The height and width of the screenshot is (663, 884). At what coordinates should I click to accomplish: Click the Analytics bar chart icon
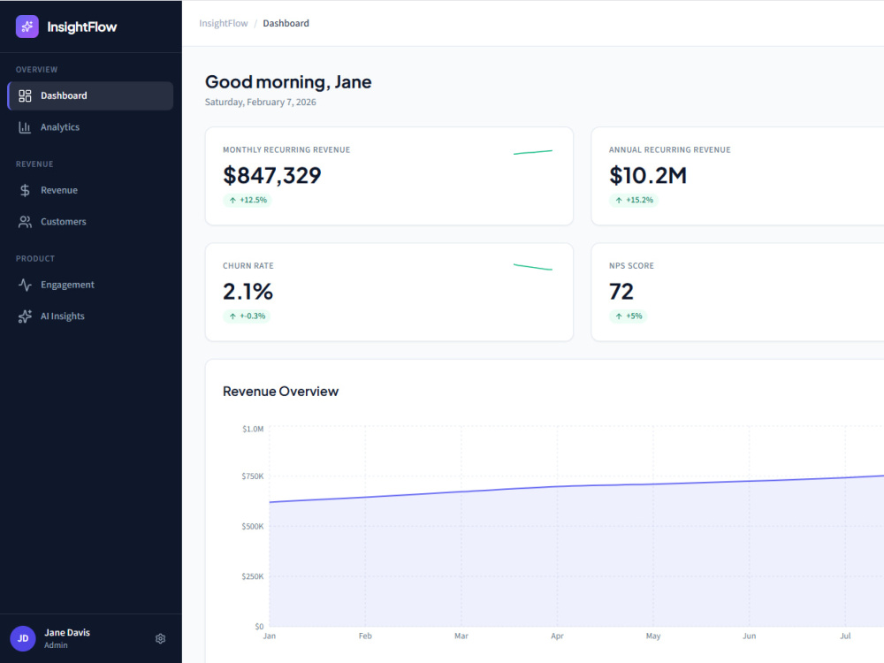[x=25, y=127]
